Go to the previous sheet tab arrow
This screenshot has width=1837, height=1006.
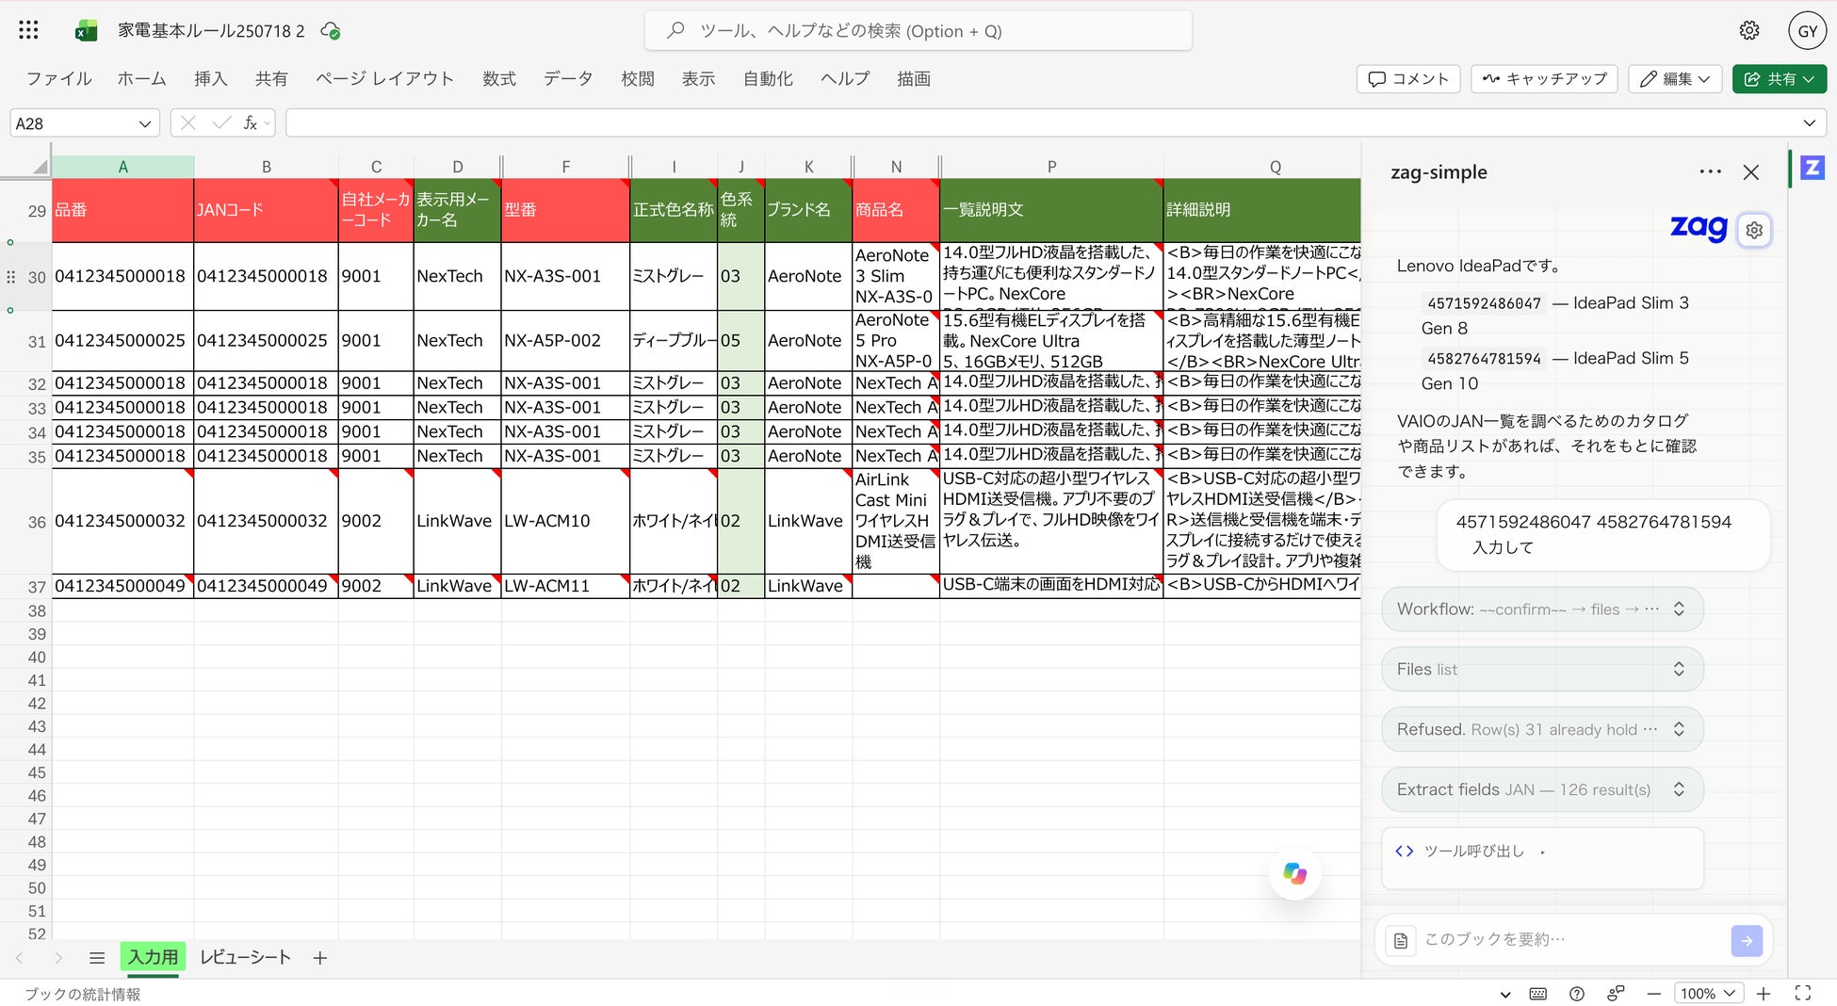[x=19, y=958]
